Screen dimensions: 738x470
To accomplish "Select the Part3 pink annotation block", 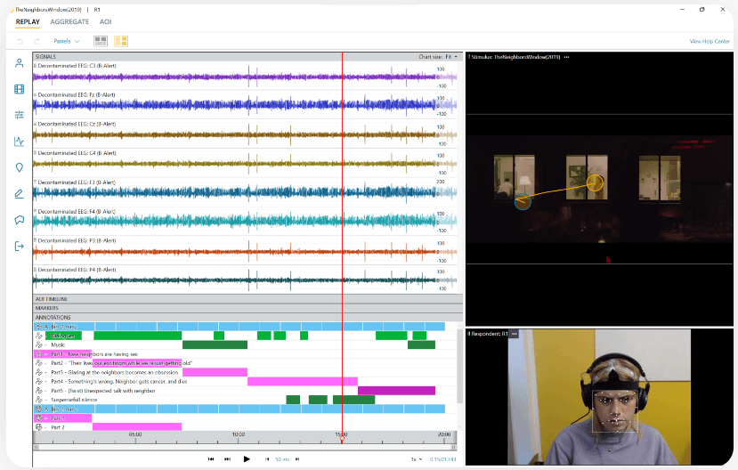I will [215, 372].
